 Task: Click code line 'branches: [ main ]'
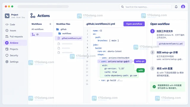click(108, 40)
